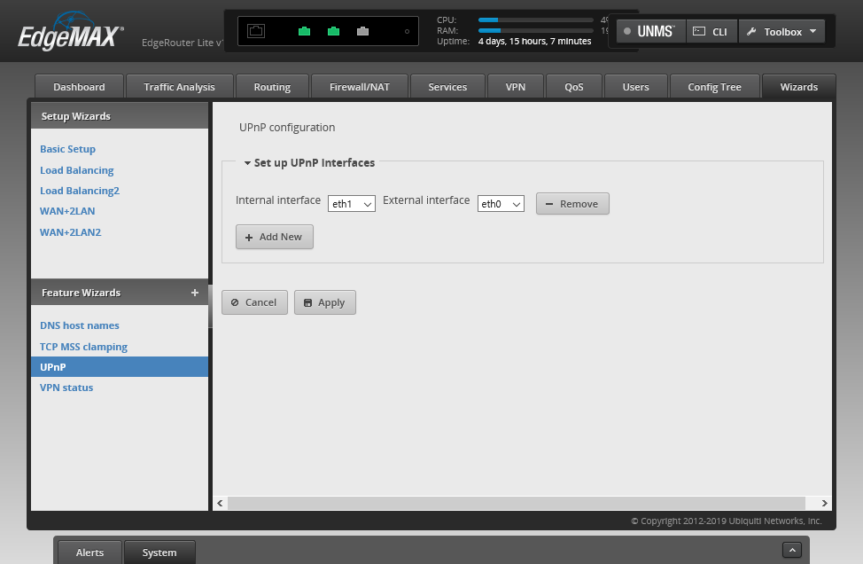The width and height of the screenshot is (863, 564).
Task: Select the WAN+2LAN wizard
Action: coord(67,211)
